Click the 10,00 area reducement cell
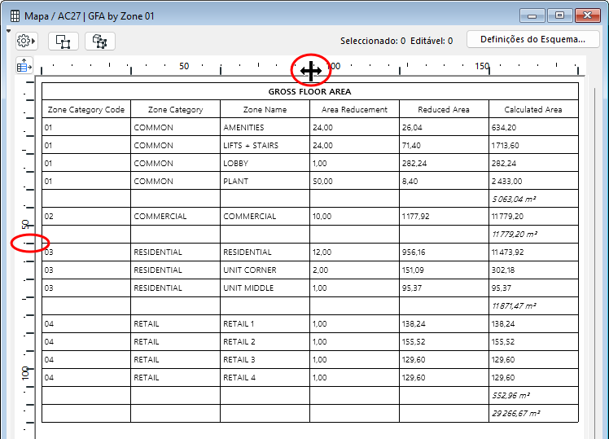Viewport: 609px width, 439px height. pyautogui.click(x=354, y=217)
